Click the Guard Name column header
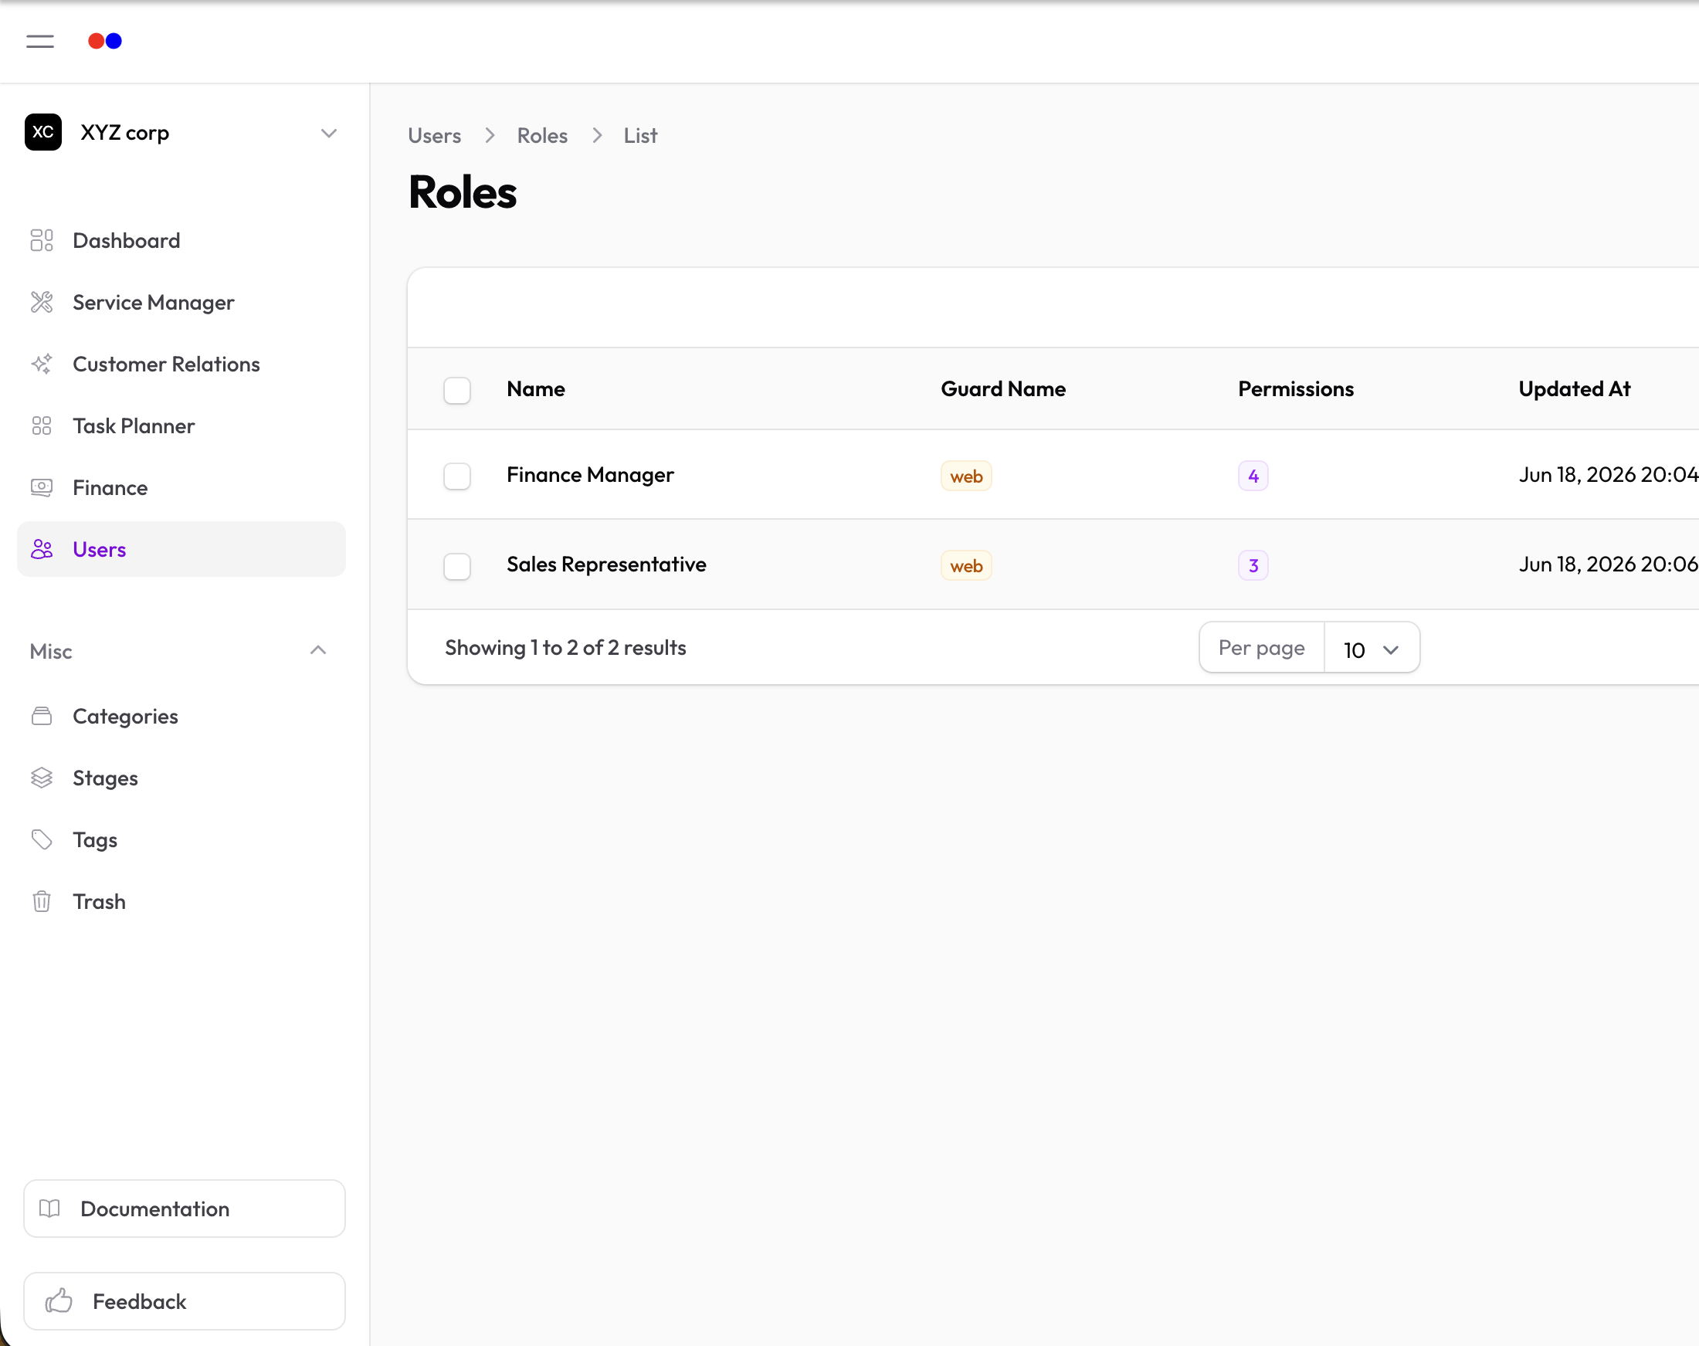1699x1346 pixels. tap(1003, 389)
